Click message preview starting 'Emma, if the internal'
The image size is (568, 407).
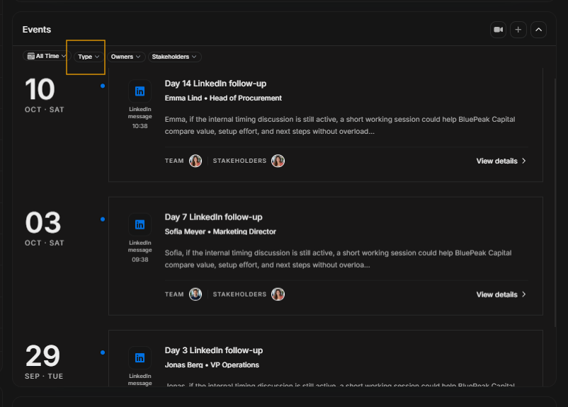click(340, 125)
